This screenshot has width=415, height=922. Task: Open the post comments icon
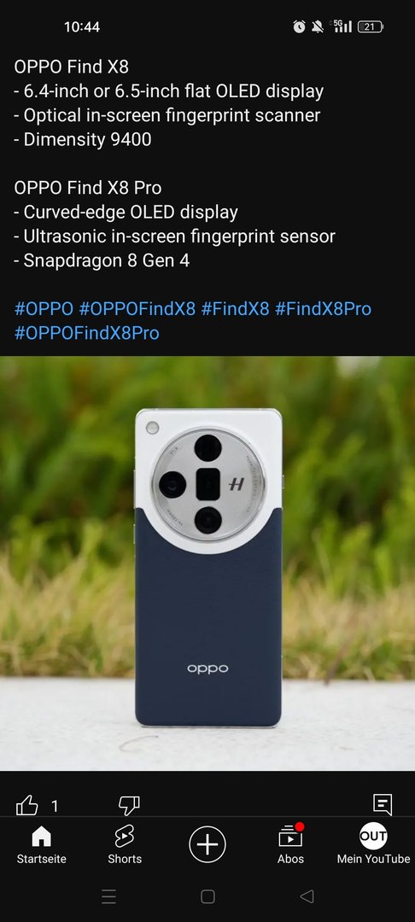tap(383, 804)
